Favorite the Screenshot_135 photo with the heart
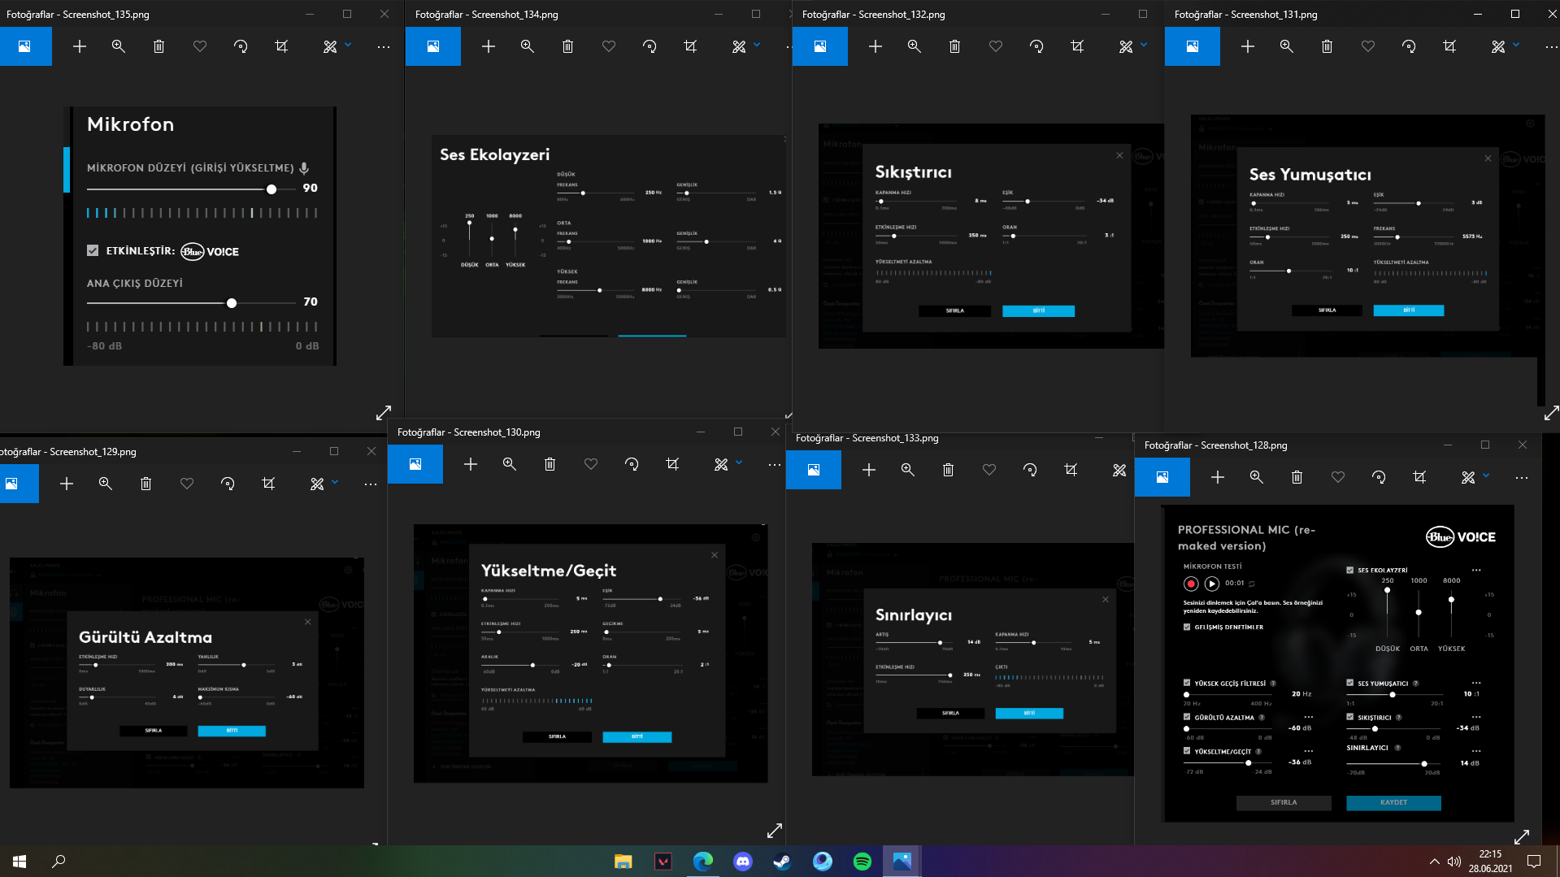 200,46
